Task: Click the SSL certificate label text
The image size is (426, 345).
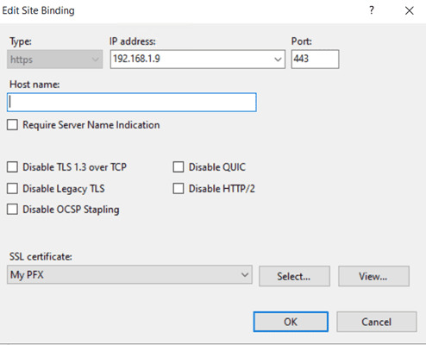Action: pos(41,256)
